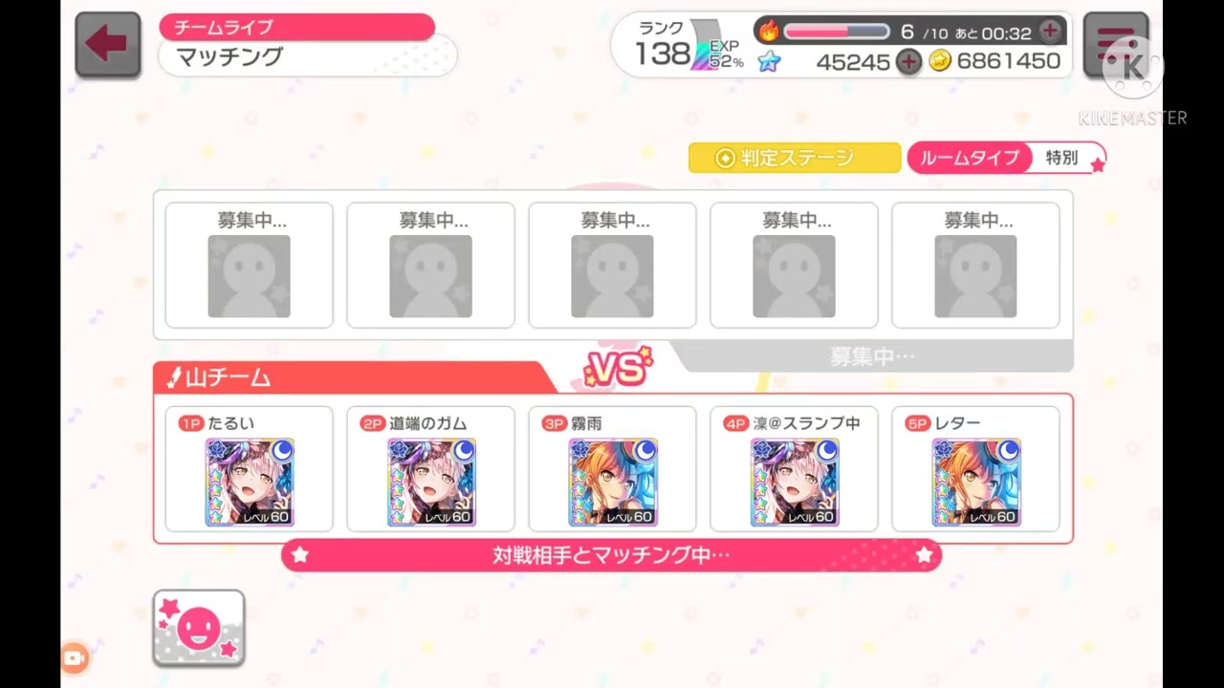Screen dimensions: 1224x688
Task: Add boost flames with plus icon
Action: click(1050, 31)
